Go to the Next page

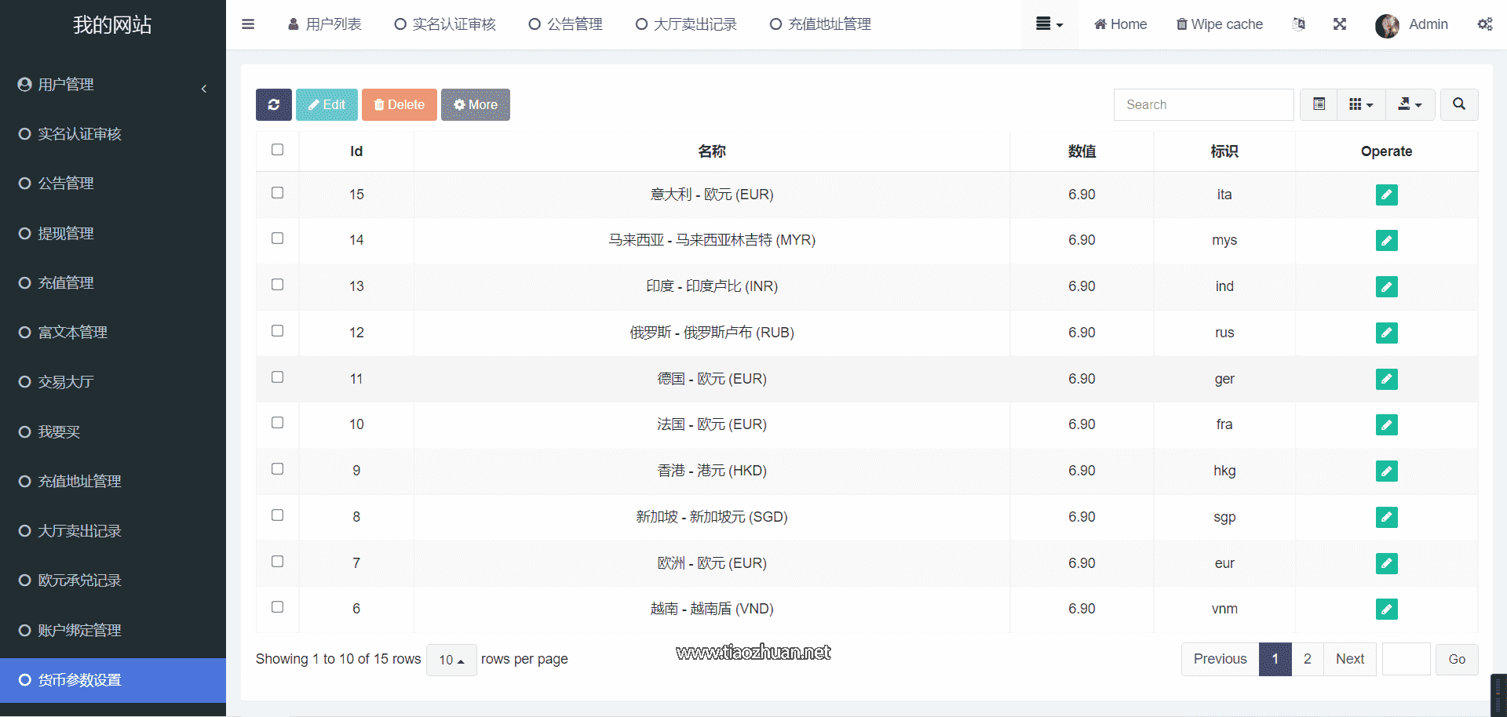coord(1349,659)
